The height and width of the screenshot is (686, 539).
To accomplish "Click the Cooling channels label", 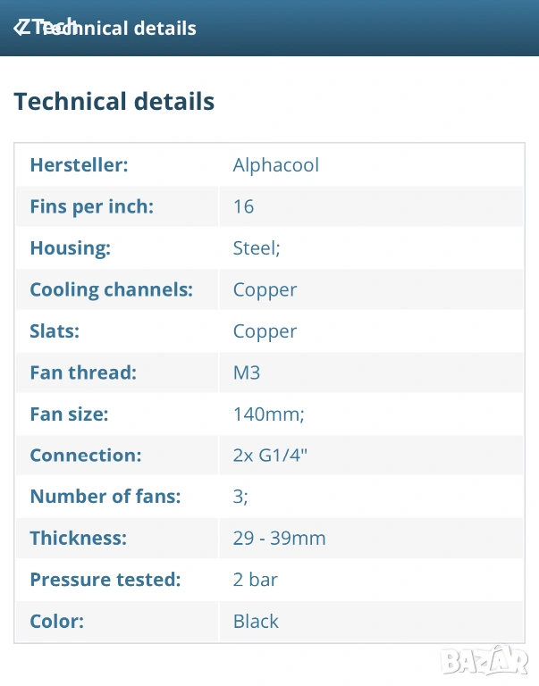I will tap(111, 289).
